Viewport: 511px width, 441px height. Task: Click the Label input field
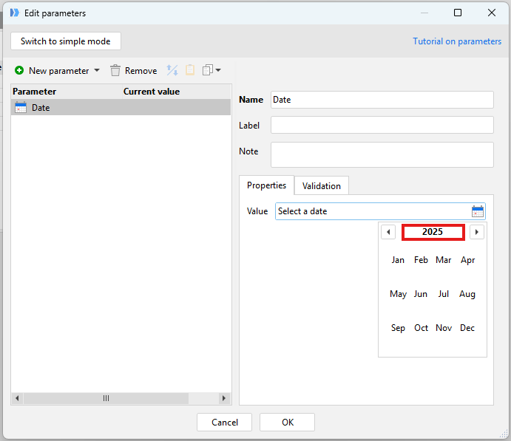[x=382, y=125]
